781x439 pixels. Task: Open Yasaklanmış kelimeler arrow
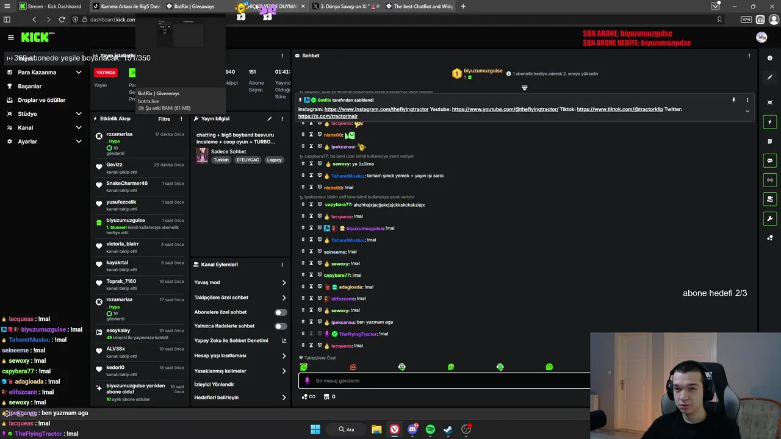click(x=284, y=371)
